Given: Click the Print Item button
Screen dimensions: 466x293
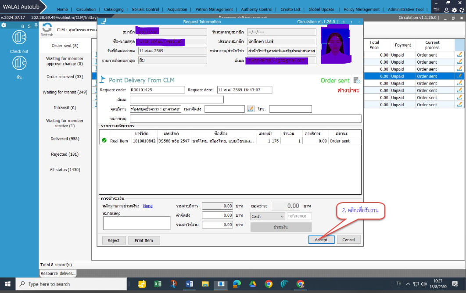Looking at the screenshot, I should pos(144,240).
